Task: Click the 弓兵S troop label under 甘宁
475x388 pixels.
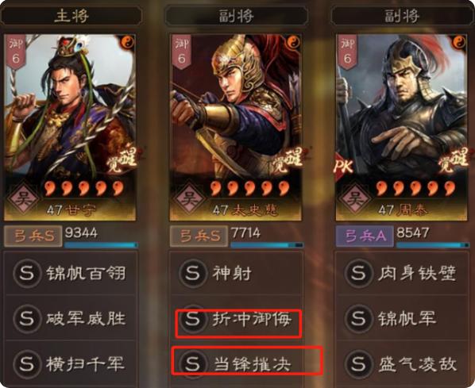Action: tap(33, 236)
